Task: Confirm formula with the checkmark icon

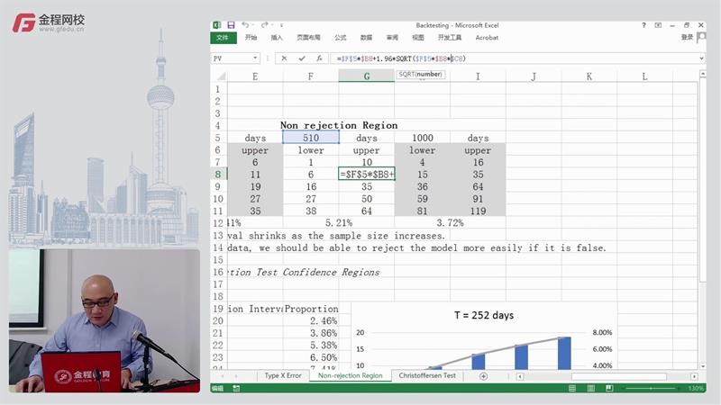Action: [302, 58]
